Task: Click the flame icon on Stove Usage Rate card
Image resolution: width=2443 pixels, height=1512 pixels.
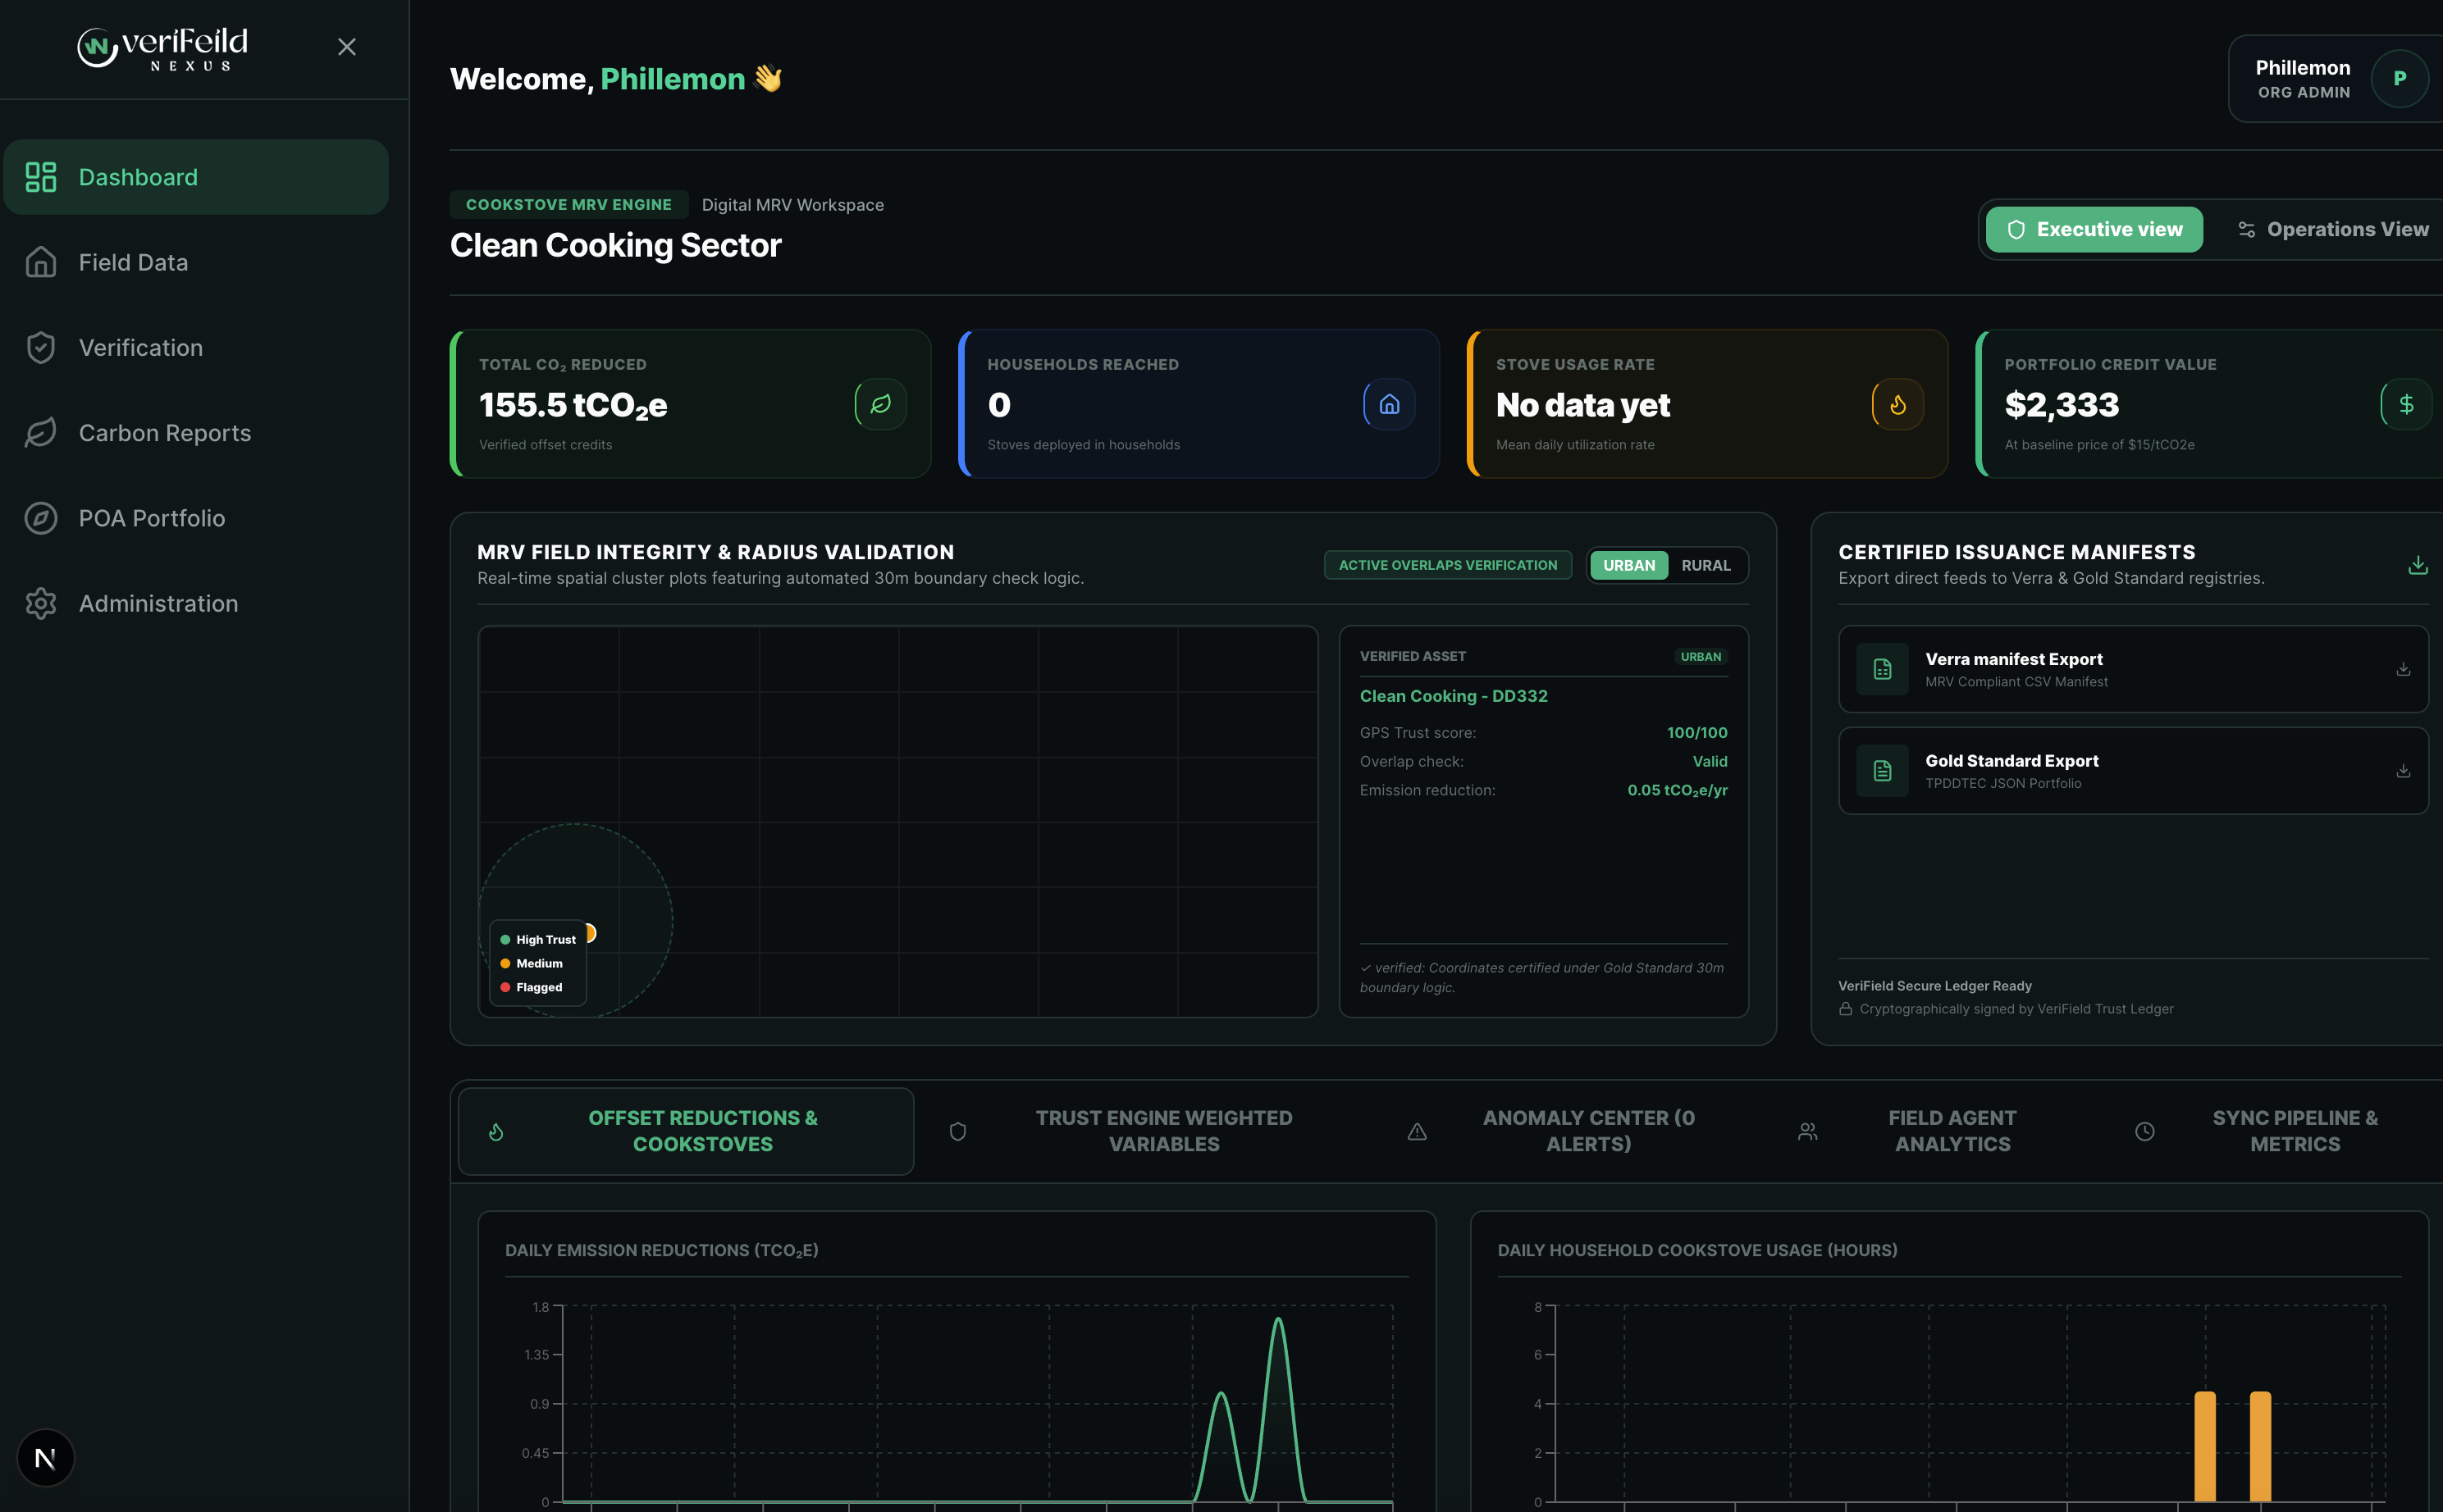Action: click(1897, 404)
